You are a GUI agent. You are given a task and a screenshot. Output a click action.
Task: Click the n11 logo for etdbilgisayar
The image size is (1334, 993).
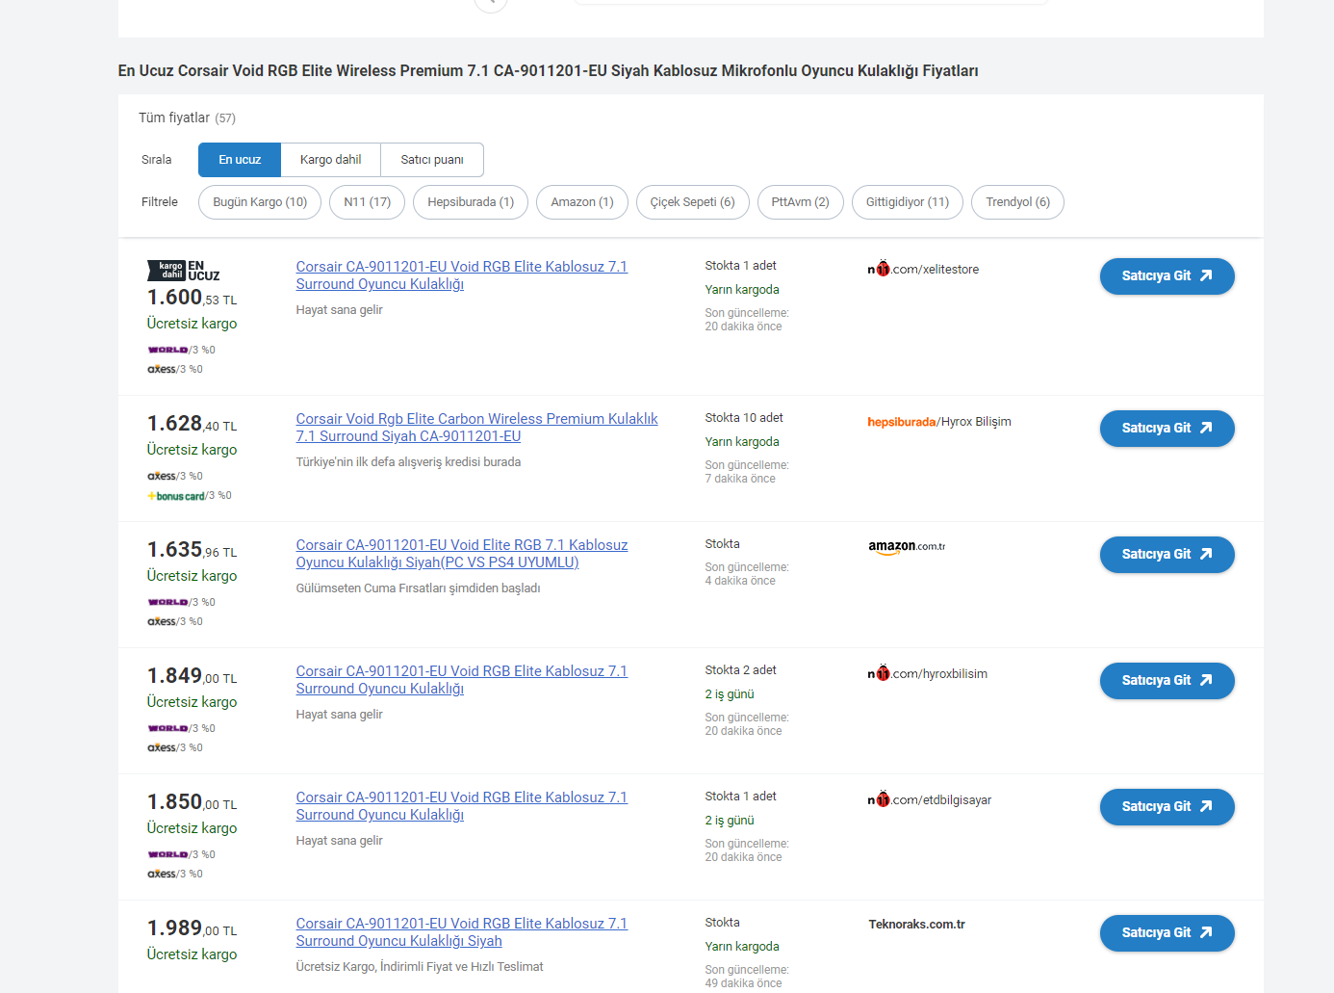click(x=879, y=799)
